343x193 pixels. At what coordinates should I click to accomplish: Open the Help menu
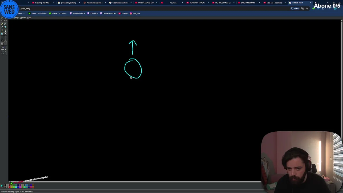pyautogui.click(x=29, y=18)
